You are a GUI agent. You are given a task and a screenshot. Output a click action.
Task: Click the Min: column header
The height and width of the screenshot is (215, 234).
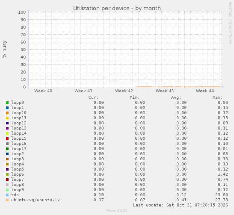135,97
